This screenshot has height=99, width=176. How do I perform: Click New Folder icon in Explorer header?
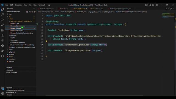(x=30, y=12)
